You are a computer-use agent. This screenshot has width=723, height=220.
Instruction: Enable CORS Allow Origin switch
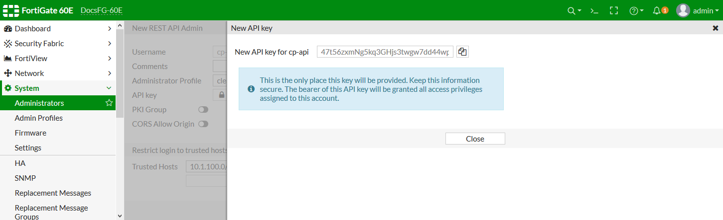coord(203,124)
